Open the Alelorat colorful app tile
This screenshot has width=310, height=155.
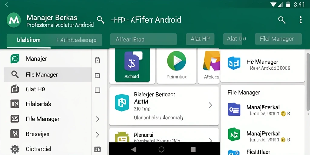[209, 66]
